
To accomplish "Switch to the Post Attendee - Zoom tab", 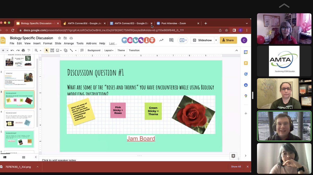I will point(174,23).
